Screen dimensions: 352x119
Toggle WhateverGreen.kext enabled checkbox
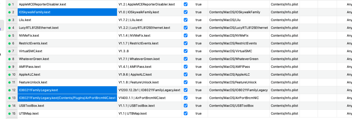185,59
